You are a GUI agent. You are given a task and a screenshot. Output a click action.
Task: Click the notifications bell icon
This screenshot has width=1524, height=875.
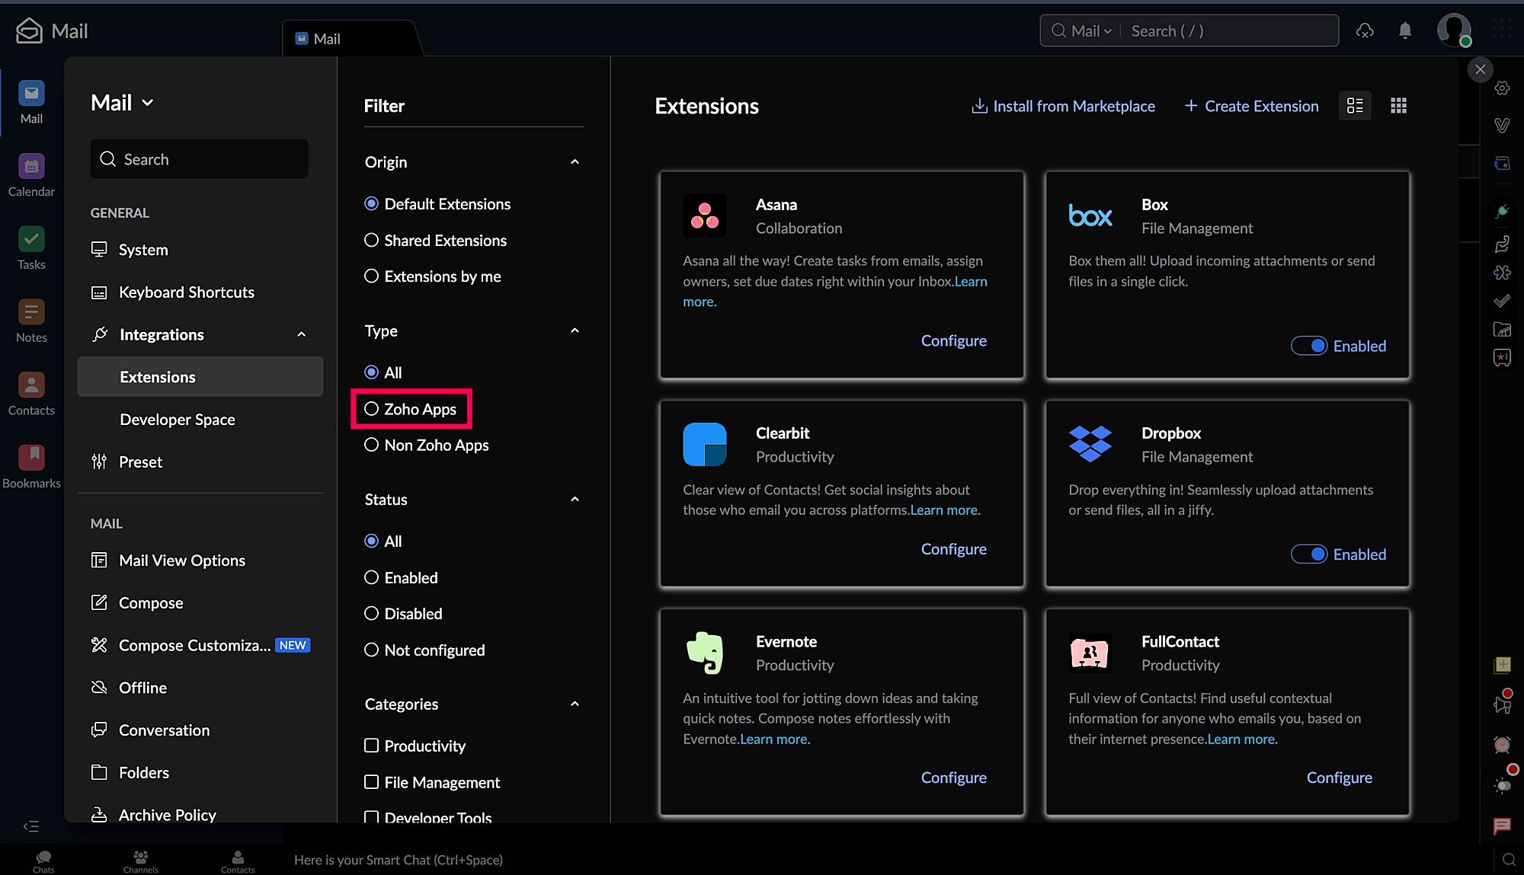pos(1405,30)
